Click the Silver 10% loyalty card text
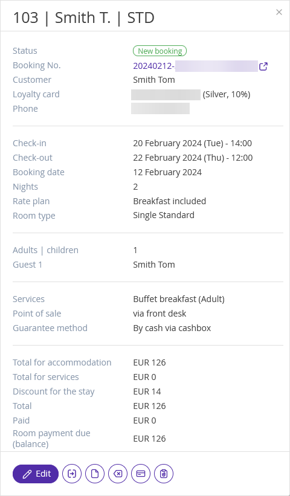This screenshot has width=290, height=496. [227, 94]
